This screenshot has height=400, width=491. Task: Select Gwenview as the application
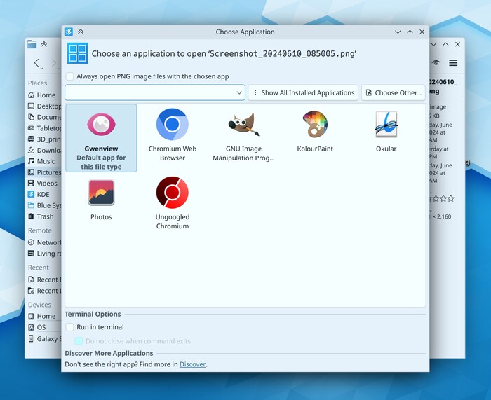pos(101,138)
